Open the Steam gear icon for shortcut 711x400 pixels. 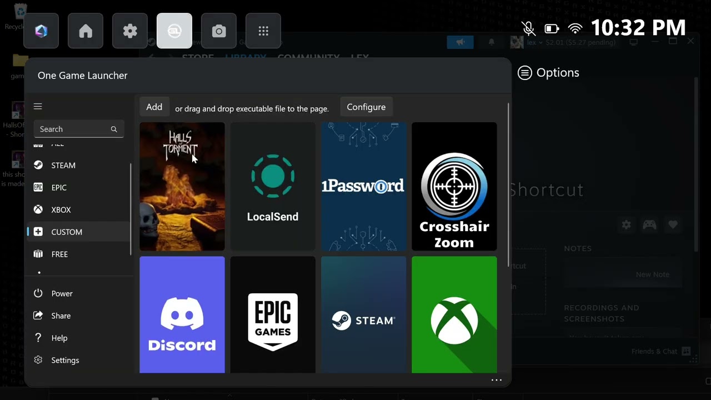point(627,225)
